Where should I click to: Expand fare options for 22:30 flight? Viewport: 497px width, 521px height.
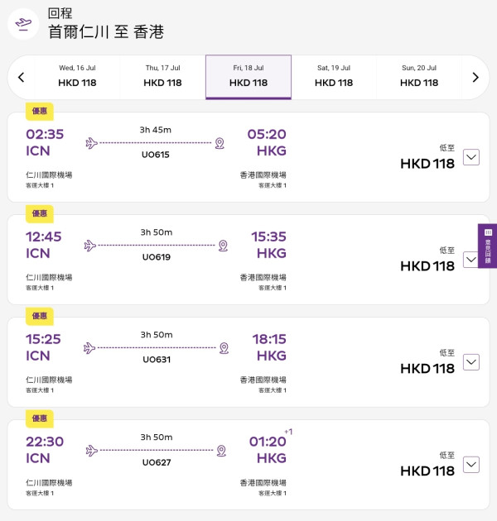tap(471, 465)
